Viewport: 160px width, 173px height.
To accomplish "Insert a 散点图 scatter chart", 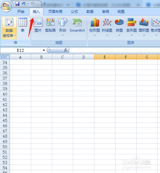I will tap(156, 25).
